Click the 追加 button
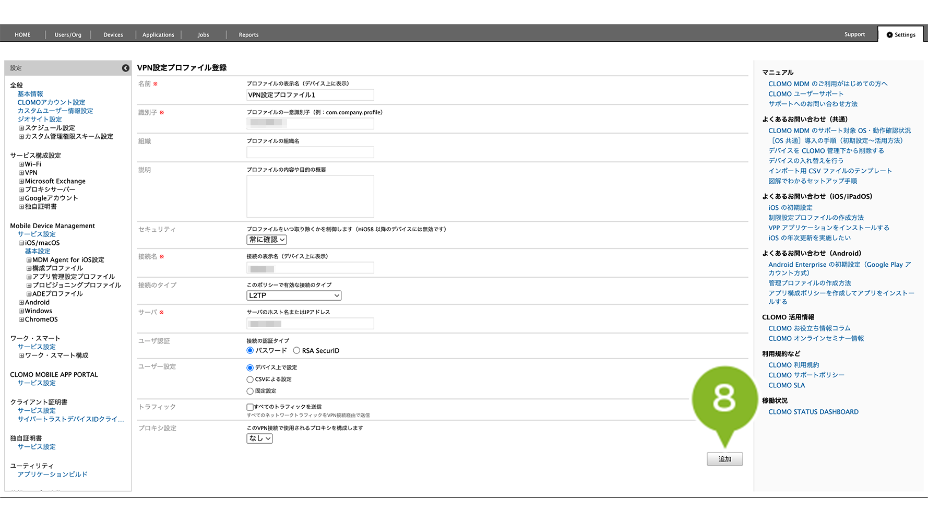Screen dimensions: 928x522 [x=724, y=459]
